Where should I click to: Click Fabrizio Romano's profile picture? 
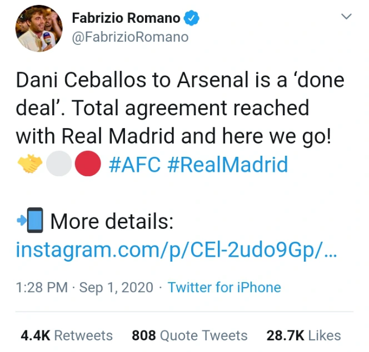pyautogui.click(x=39, y=28)
